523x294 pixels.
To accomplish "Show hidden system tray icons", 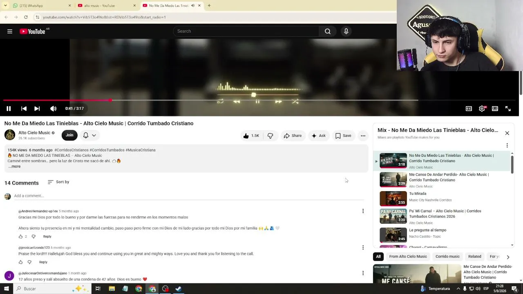I will click(x=458, y=289).
